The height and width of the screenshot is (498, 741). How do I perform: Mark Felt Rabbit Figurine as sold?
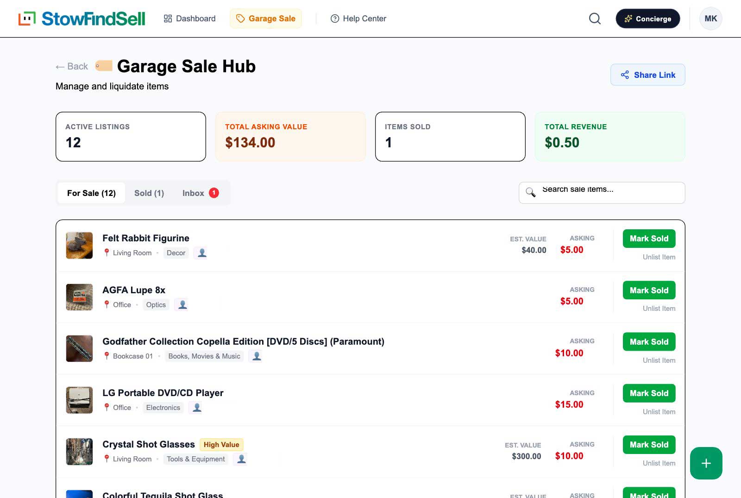[x=649, y=239]
